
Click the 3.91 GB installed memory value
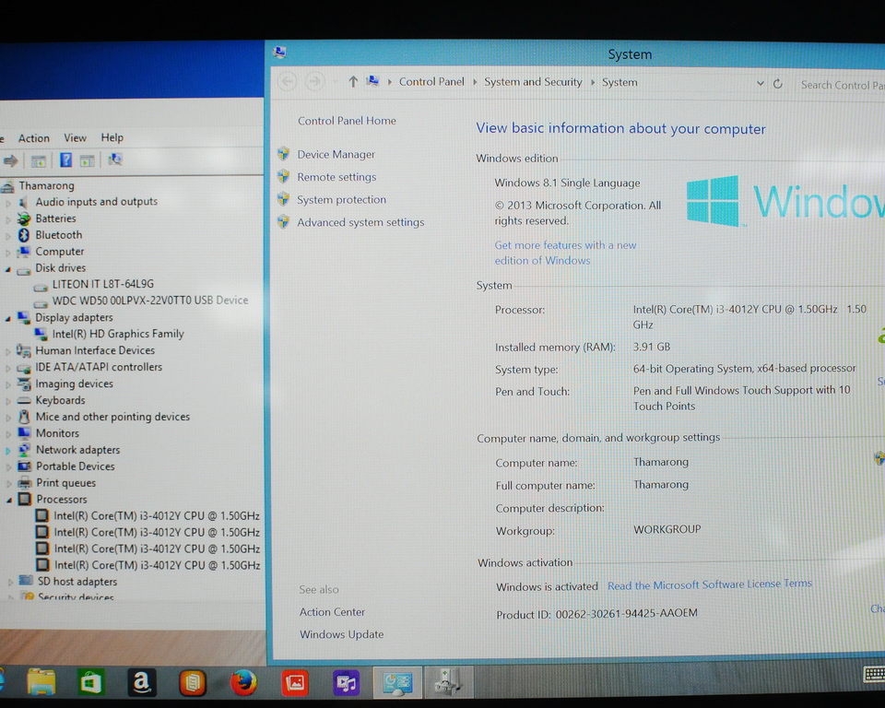[652, 347]
